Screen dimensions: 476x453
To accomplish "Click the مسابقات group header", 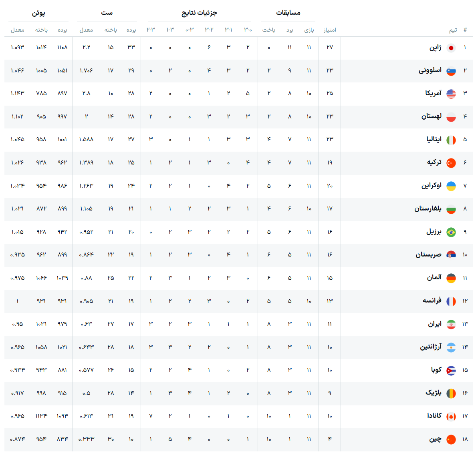I will point(288,13).
